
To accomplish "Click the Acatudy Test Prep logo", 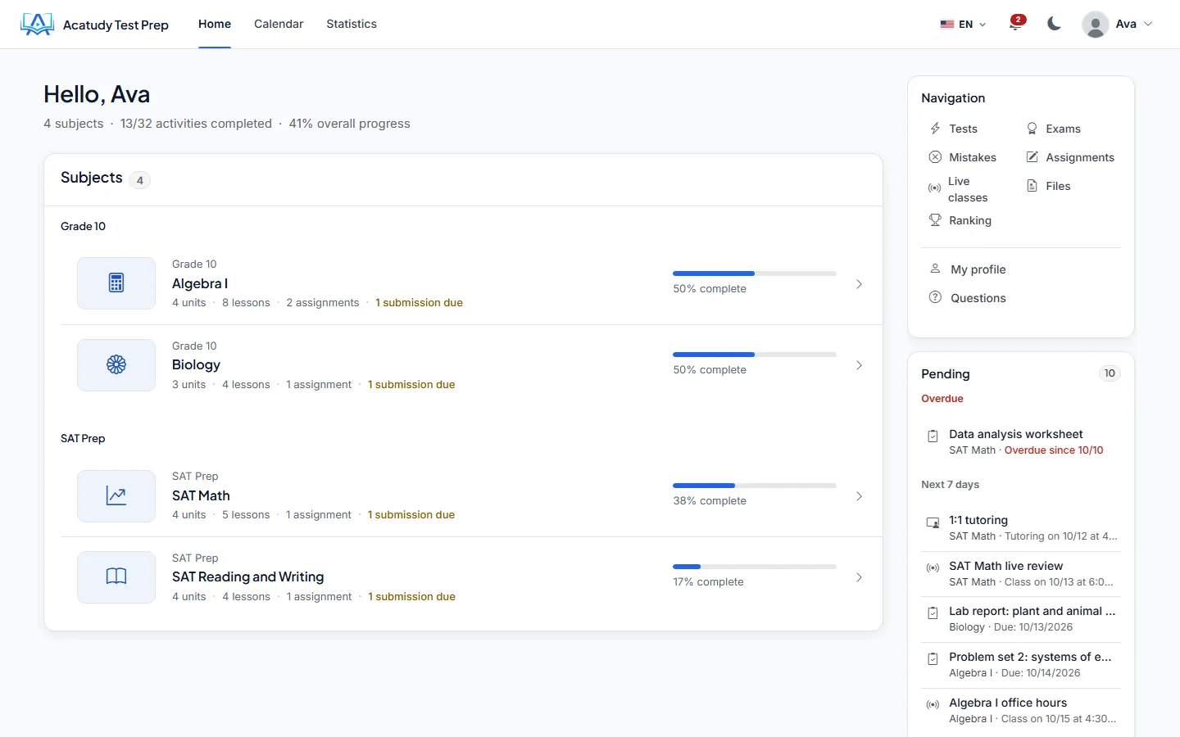I will [x=94, y=25].
